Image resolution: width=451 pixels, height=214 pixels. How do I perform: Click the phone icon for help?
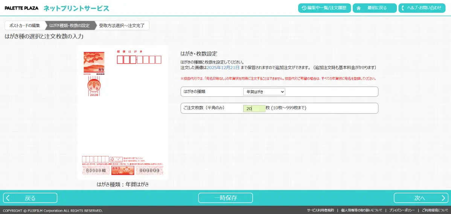tap(403, 8)
